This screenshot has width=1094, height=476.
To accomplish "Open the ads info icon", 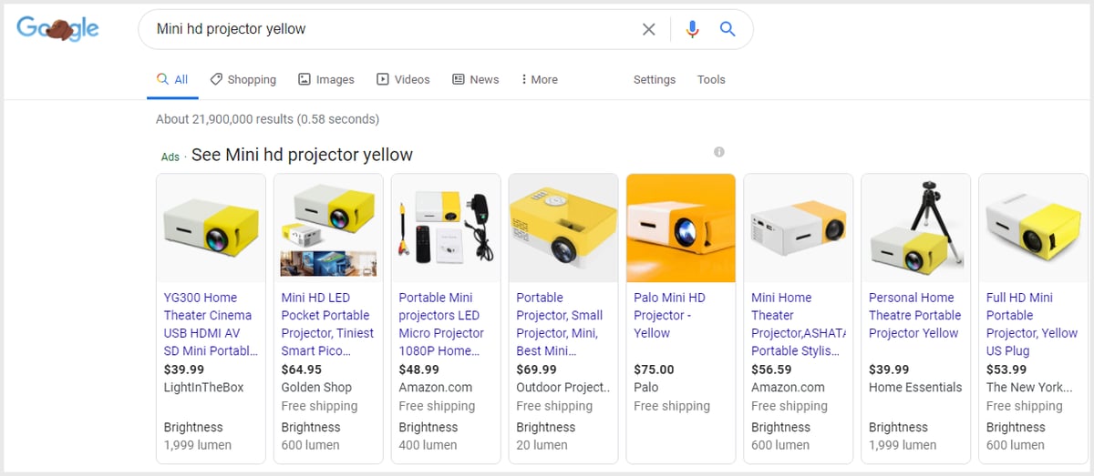I will pyautogui.click(x=719, y=152).
